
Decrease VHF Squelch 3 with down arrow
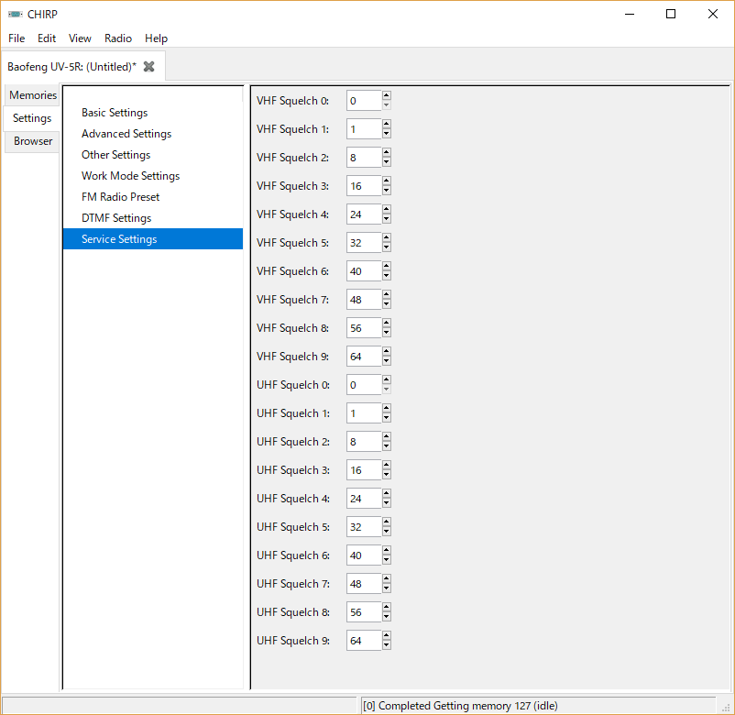pos(386,192)
